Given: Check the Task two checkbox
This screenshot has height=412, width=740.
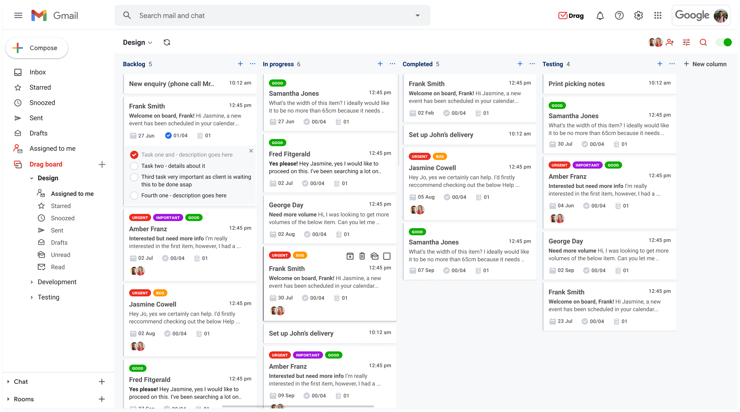Looking at the screenshot, I should pyautogui.click(x=134, y=166).
